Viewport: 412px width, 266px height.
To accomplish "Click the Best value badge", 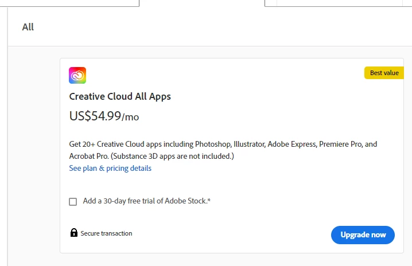I will click(384, 73).
